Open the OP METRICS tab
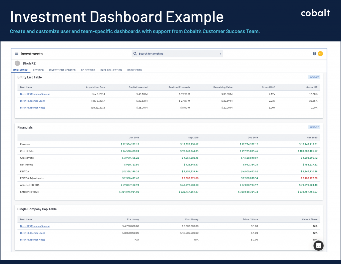This screenshot has height=264, width=341. pos(88,70)
